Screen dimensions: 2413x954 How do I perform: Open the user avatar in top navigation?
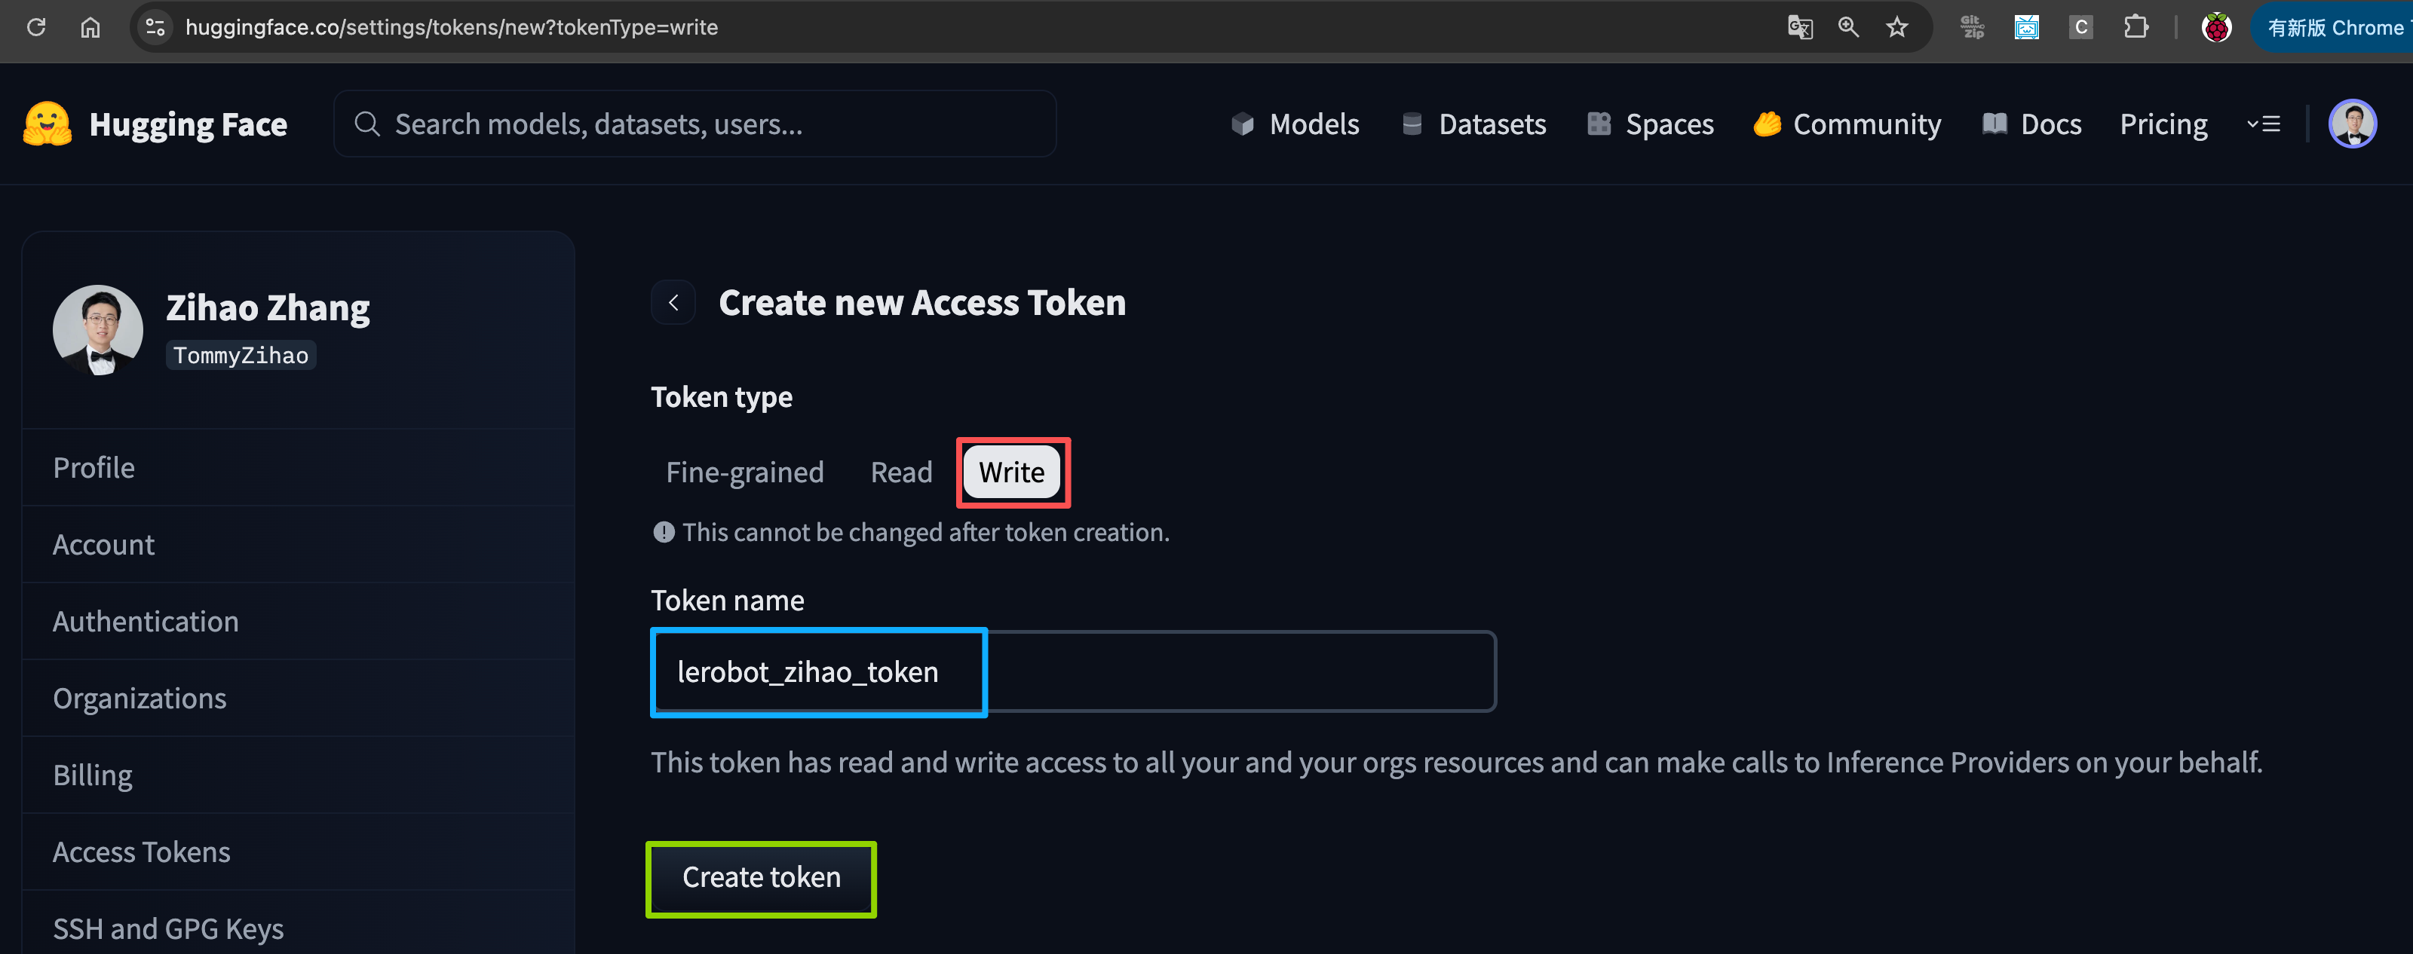coord(2352,124)
